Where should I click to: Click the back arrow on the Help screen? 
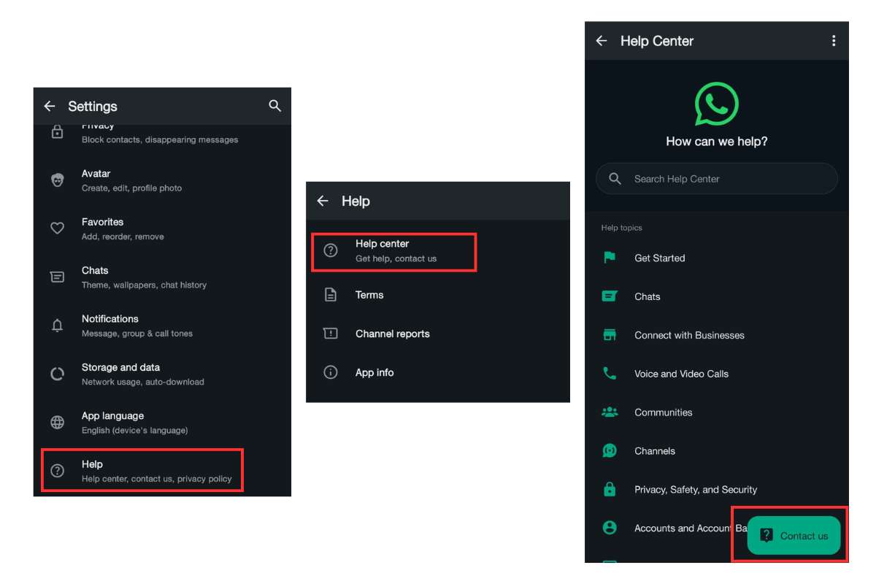point(323,201)
